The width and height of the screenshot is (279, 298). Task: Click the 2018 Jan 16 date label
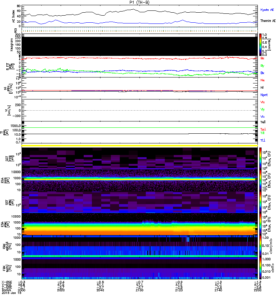tap(12, 293)
